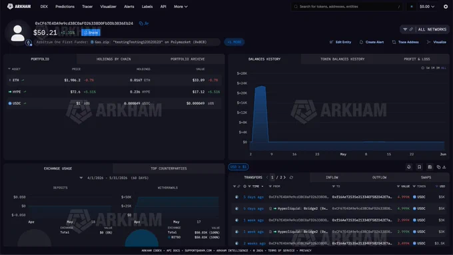Image resolution: width=453 pixels, height=255 pixels.
Task: Open the ALL NETWORKS selector
Action: coord(432,29)
